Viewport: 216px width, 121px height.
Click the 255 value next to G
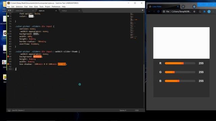point(201,72)
